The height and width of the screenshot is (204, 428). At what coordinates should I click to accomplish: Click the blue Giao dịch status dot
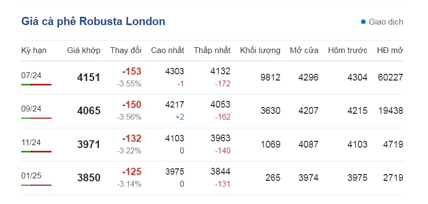[x=363, y=22]
